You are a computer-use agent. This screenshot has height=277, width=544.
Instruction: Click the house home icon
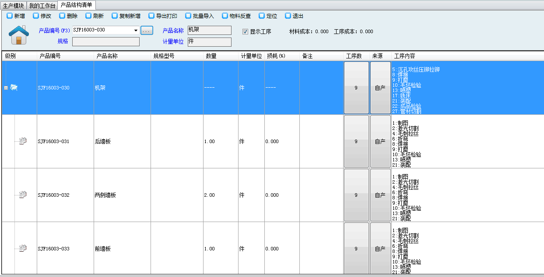point(19,35)
